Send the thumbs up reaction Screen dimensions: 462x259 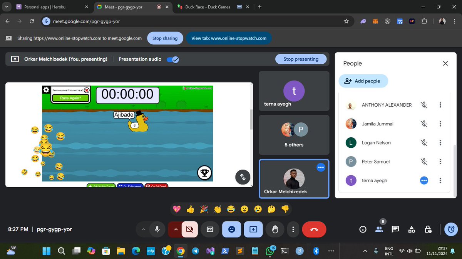(x=190, y=209)
